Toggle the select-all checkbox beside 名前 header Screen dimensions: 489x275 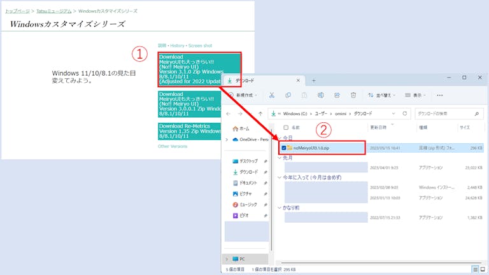pos(286,127)
